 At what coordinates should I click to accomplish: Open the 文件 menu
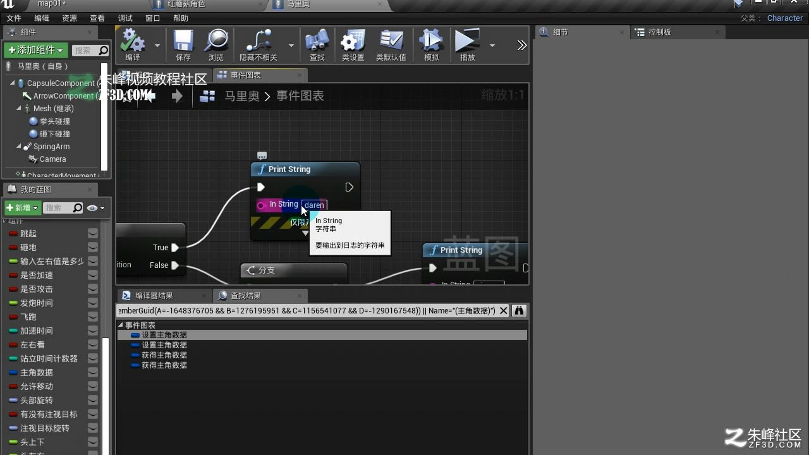(13, 18)
